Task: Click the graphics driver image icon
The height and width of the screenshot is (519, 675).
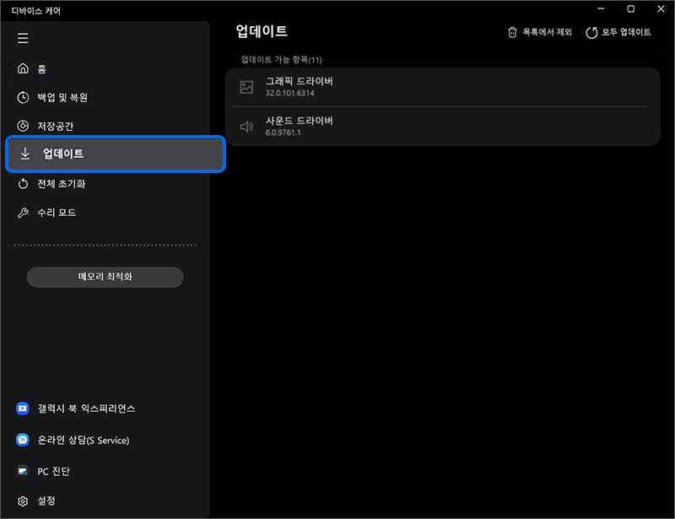Action: pyautogui.click(x=246, y=87)
